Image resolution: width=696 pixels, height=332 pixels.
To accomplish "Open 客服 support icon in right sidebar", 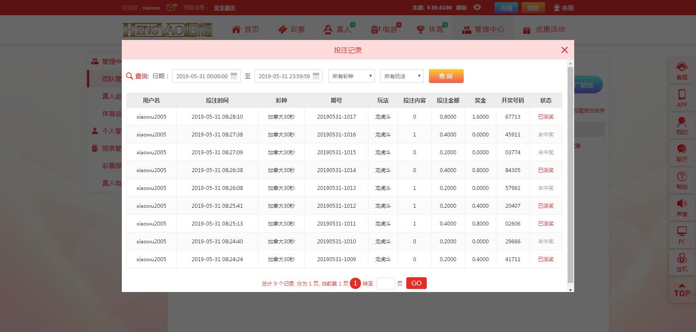I will tap(682, 71).
